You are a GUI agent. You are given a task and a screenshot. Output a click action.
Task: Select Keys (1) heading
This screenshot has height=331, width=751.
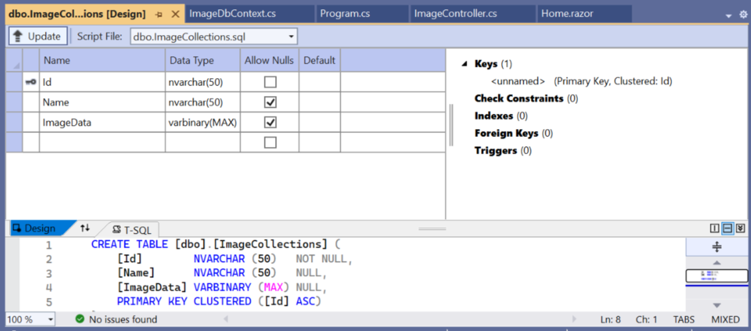(493, 64)
